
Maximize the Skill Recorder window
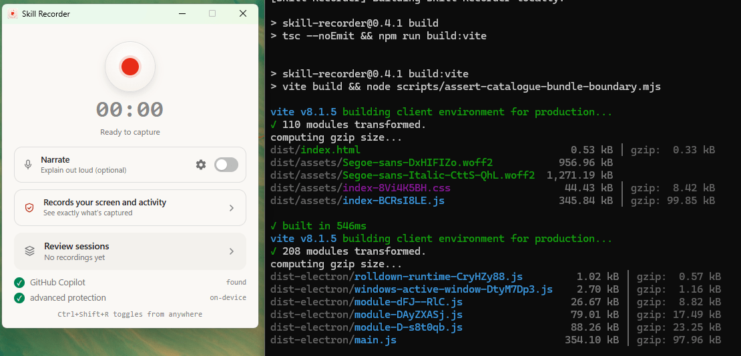point(212,14)
